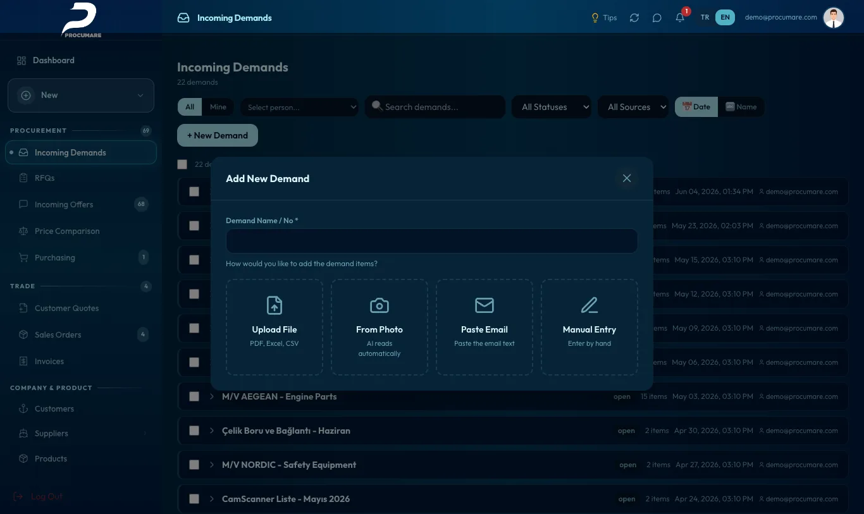Check the May 23, 2026 demand row
The height and width of the screenshot is (514, 864).
click(194, 226)
